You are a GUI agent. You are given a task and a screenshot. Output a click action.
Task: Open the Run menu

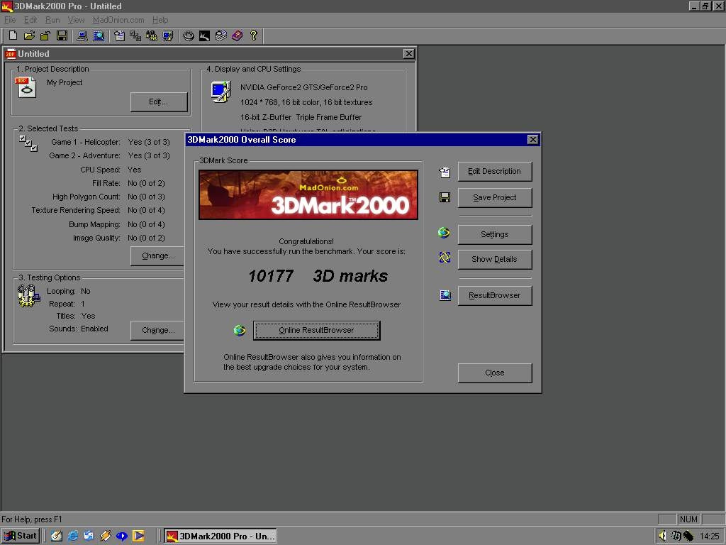point(52,20)
